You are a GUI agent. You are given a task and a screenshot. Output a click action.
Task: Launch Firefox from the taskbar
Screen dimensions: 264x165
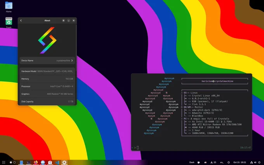[x=36, y=162]
